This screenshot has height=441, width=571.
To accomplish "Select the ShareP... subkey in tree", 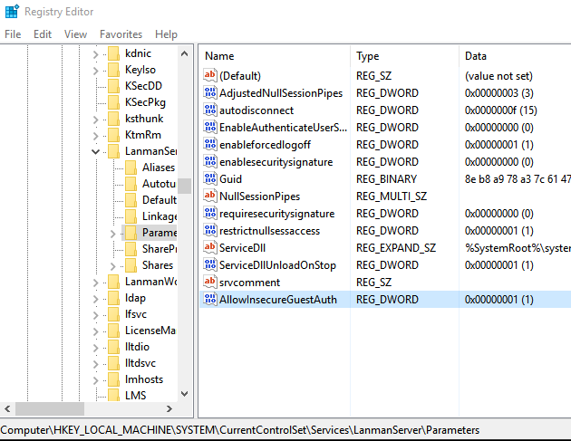I will 160,249.
